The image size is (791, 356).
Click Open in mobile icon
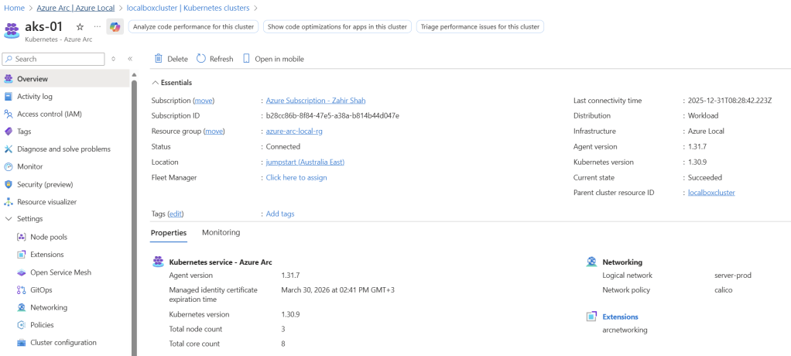click(247, 59)
